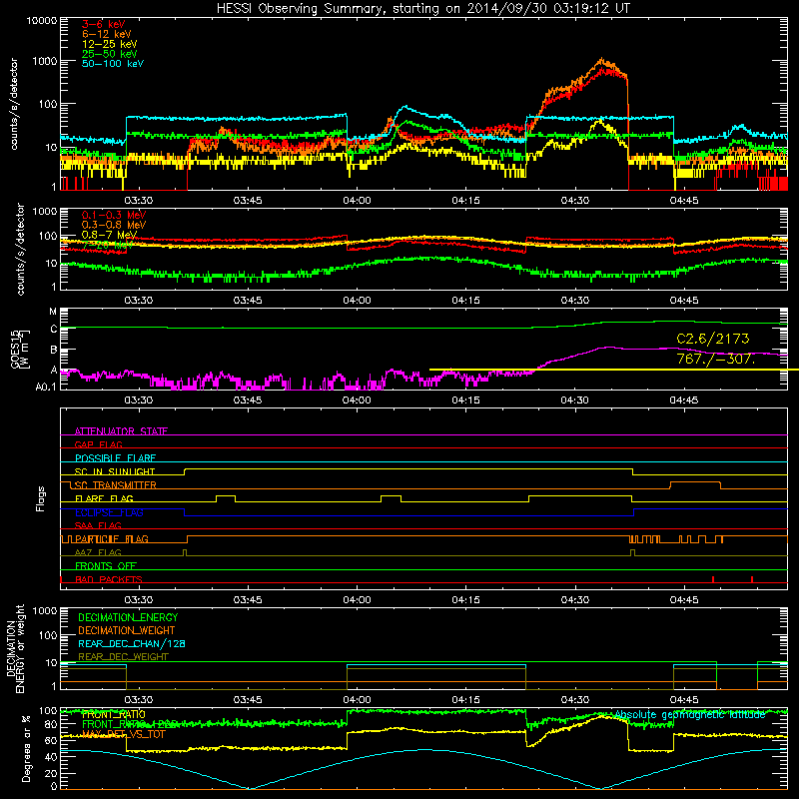This screenshot has width=799, height=799.
Task: Click the 767./-307. flare position text
Action: pos(715,359)
